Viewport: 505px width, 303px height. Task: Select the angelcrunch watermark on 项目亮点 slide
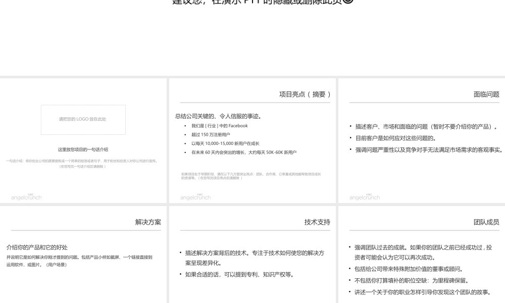point(195,197)
